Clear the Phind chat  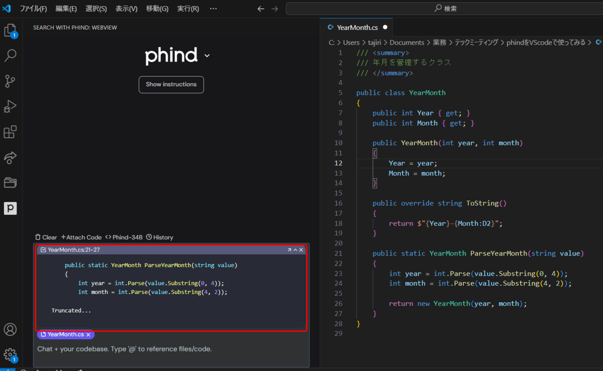[x=46, y=237]
